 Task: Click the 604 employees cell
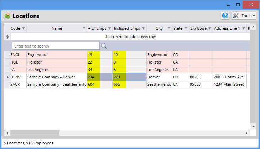(100, 84)
